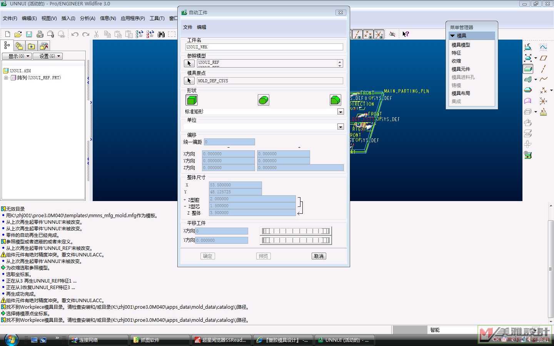Open the 编辑(E) menu in main window
The image size is (554, 346).
click(x=29, y=18)
